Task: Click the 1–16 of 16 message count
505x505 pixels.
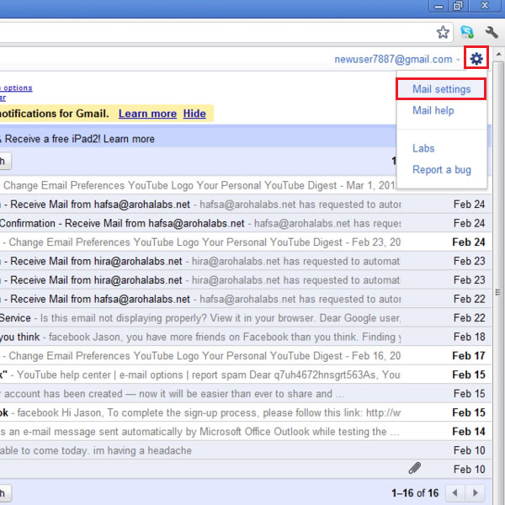Action: 415,492
